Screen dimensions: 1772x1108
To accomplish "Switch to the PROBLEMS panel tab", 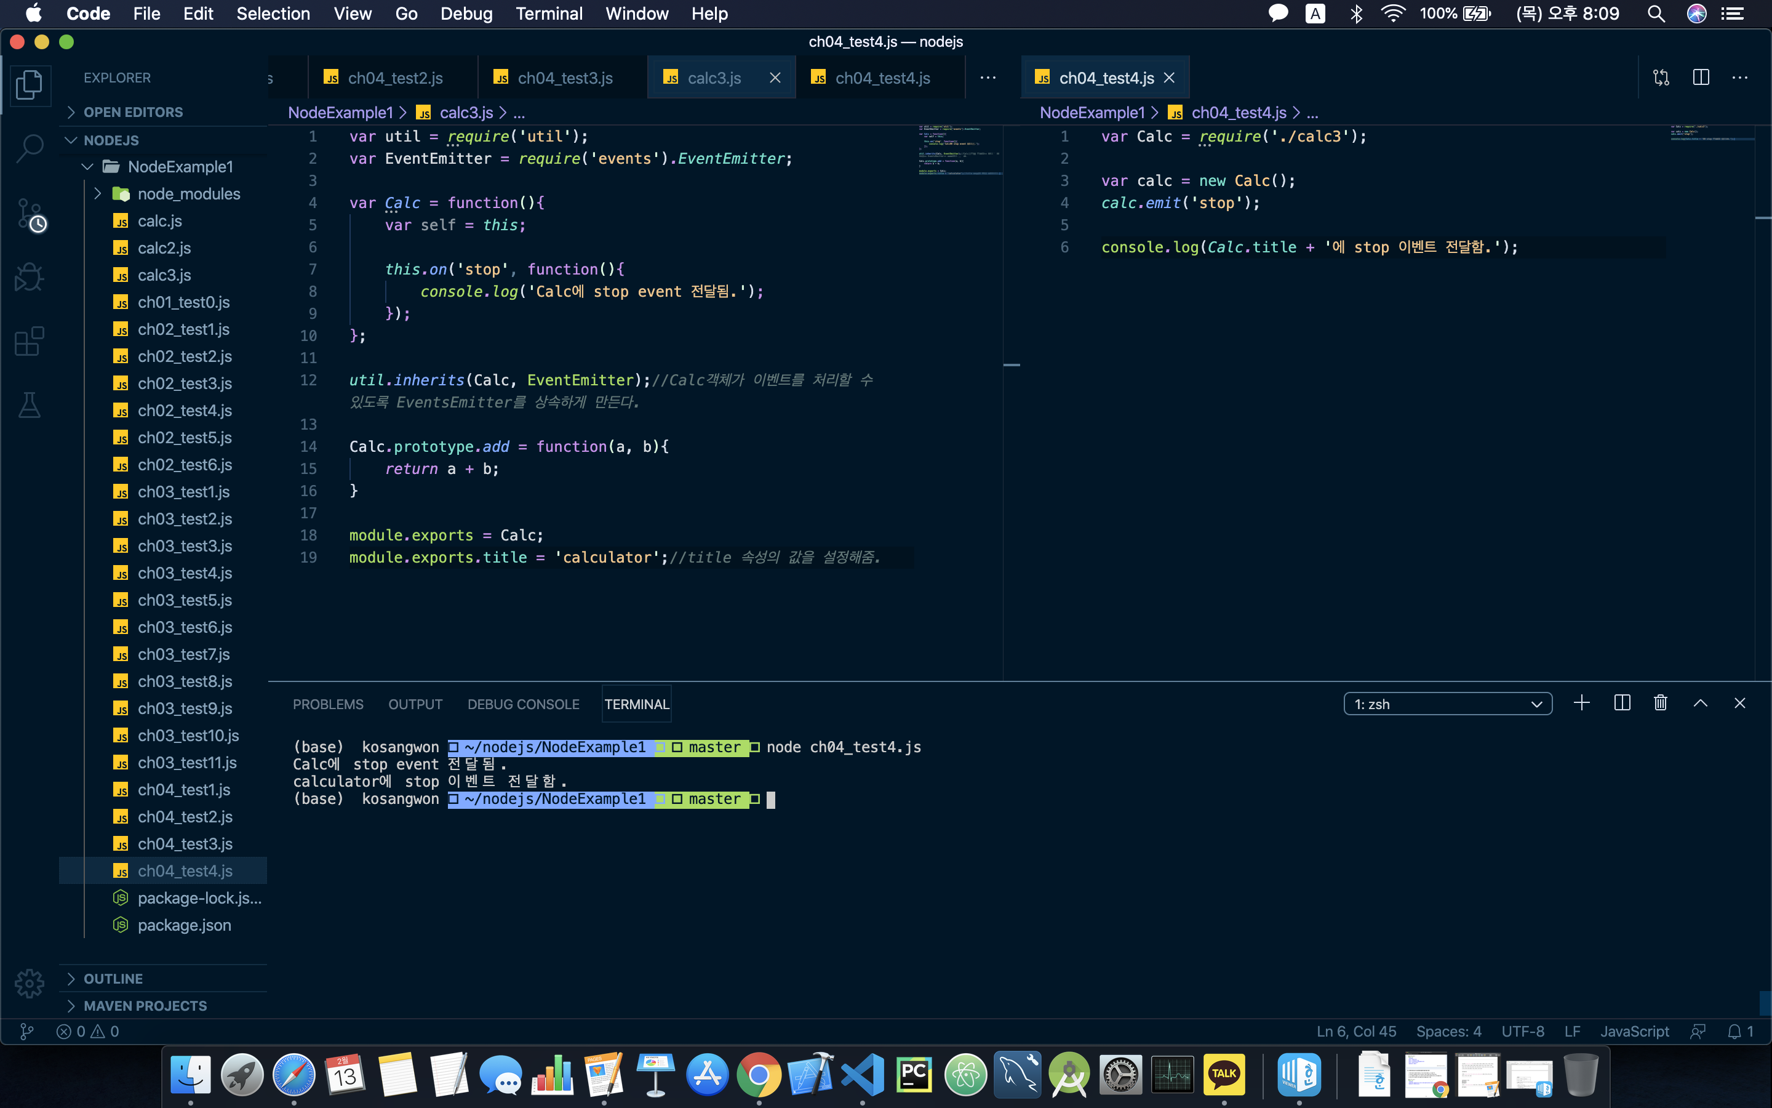I will click(328, 704).
